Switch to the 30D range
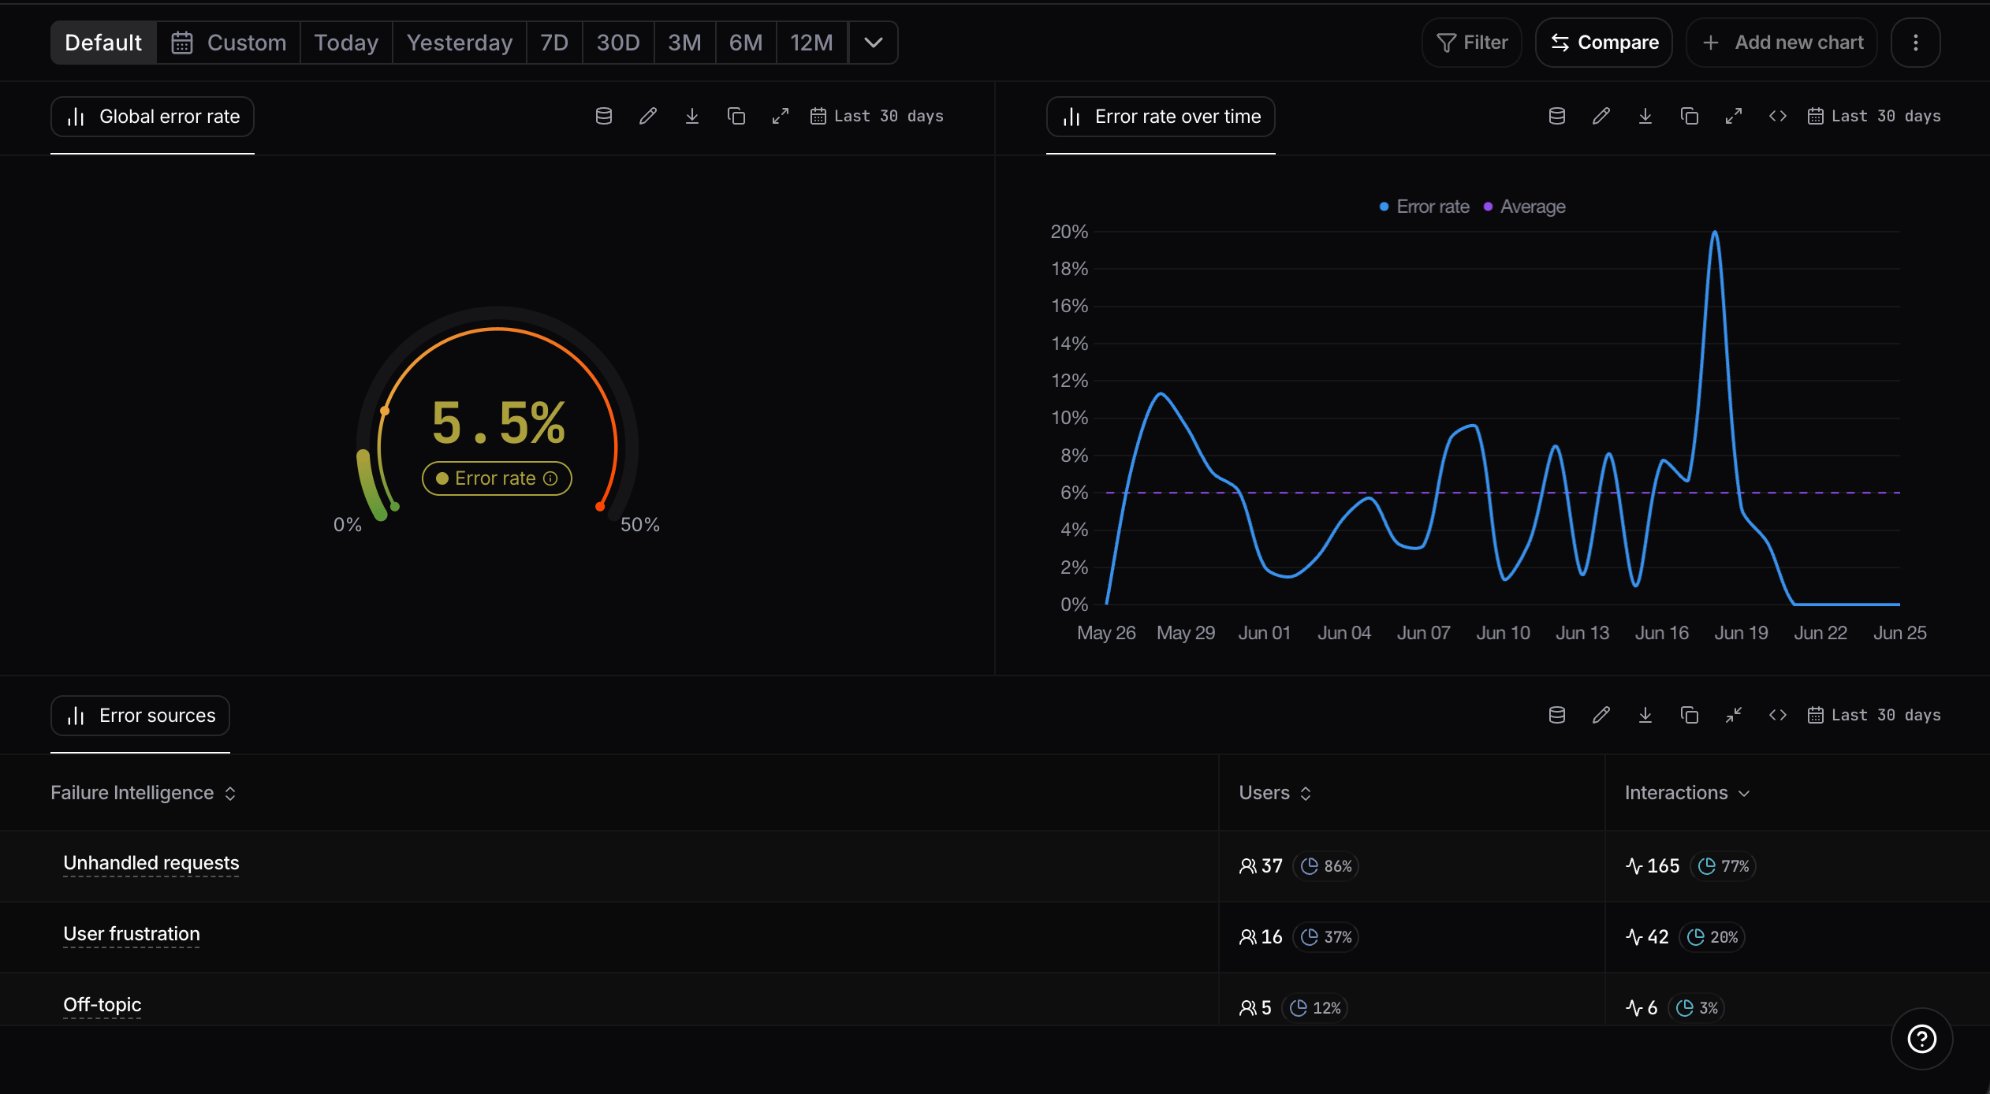The height and width of the screenshot is (1094, 1990). click(618, 43)
